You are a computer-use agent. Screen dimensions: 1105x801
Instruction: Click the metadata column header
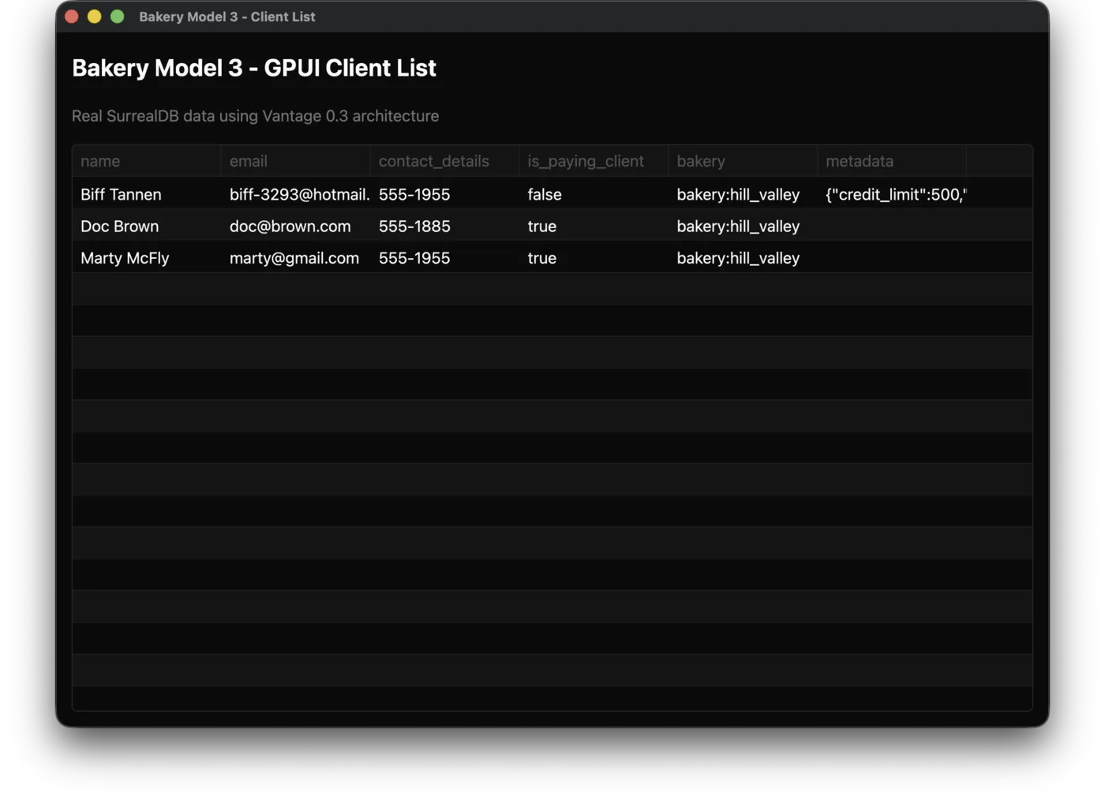click(892, 161)
